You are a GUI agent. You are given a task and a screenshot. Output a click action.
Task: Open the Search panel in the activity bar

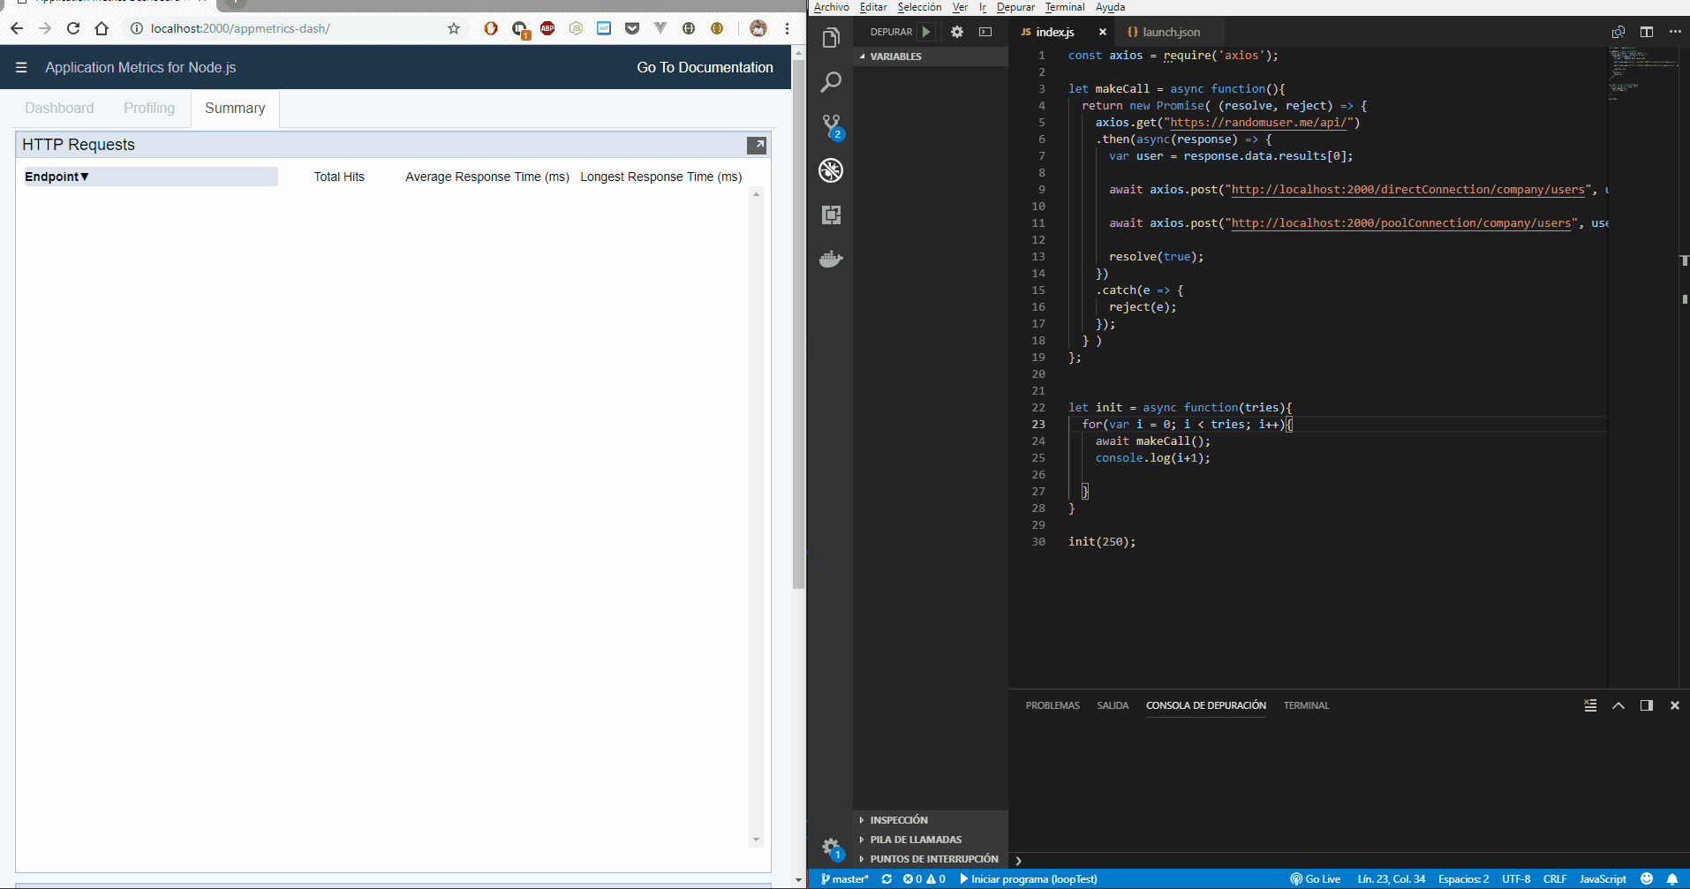coord(830,81)
